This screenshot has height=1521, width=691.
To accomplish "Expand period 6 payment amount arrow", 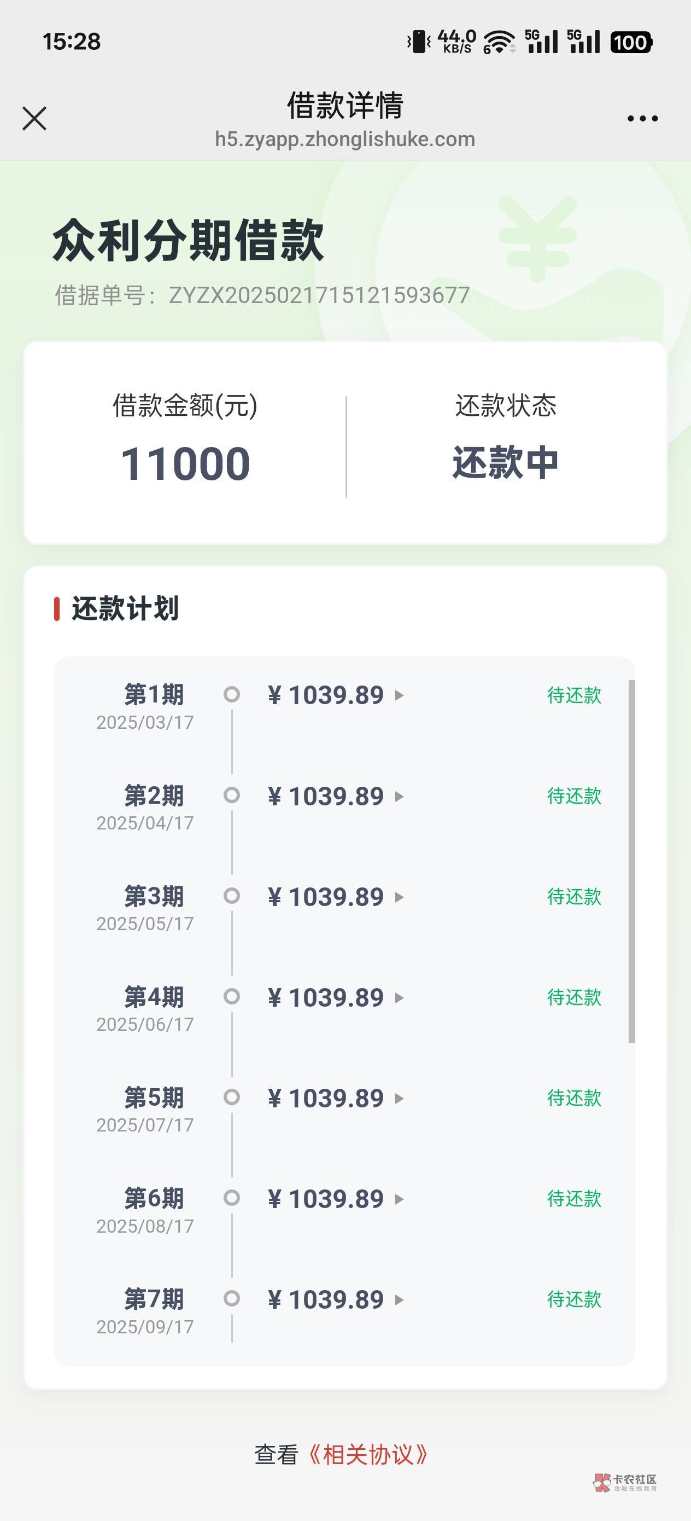I will (400, 1199).
